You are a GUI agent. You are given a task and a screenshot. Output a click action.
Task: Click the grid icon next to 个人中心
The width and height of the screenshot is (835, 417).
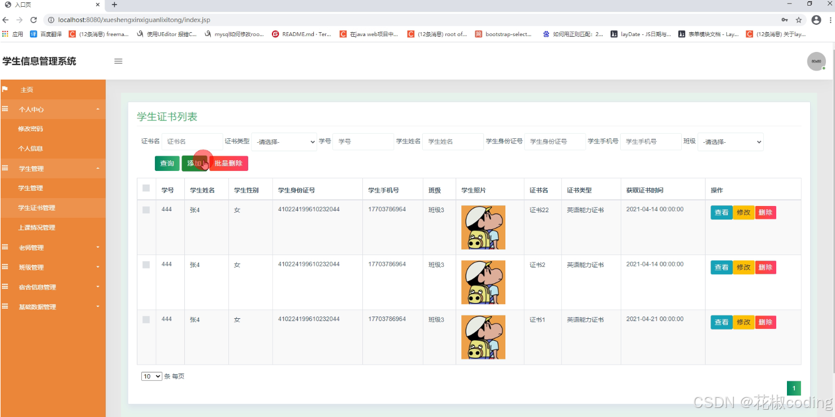(x=6, y=109)
